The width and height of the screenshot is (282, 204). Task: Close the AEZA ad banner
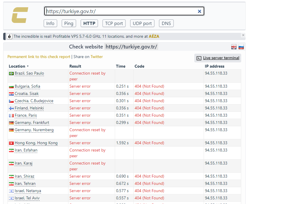click(x=243, y=35)
